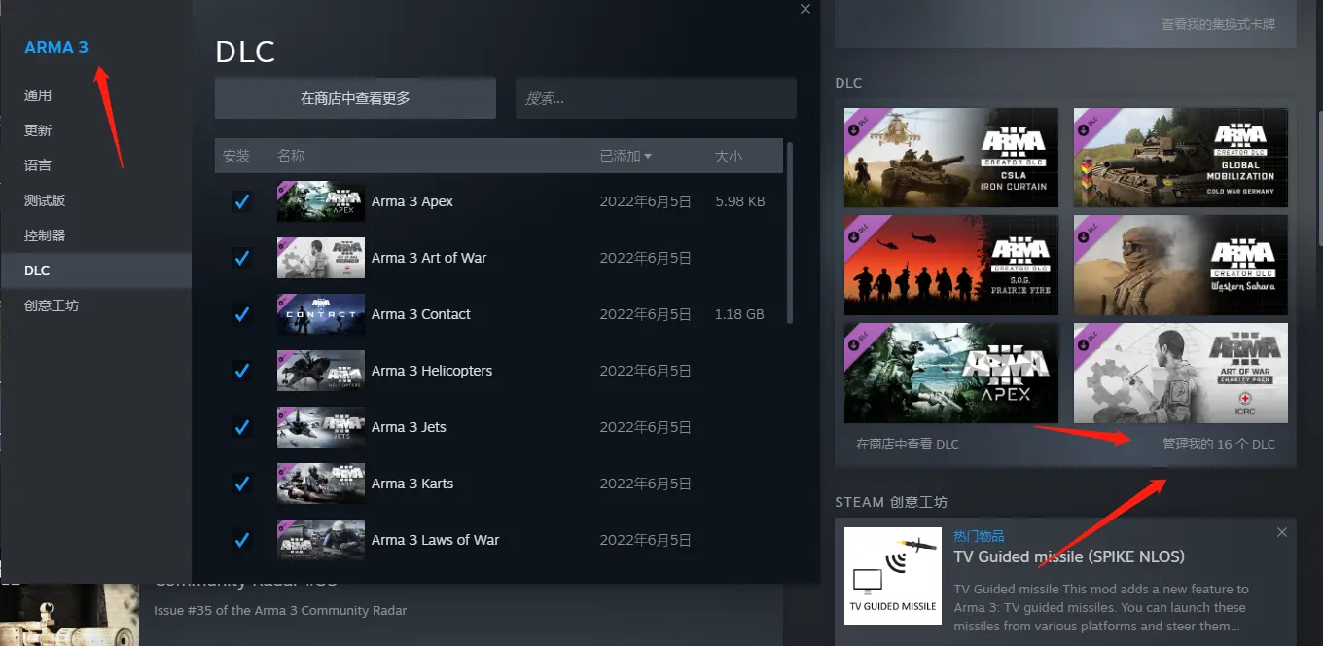Viewport: 1323px width, 646px height.
Task: Sort by the 名称 column header
Action: tap(291, 156)
